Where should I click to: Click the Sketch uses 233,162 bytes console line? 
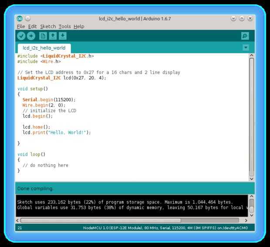click(125, 202)
